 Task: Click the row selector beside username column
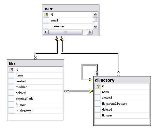coord(46,26)
